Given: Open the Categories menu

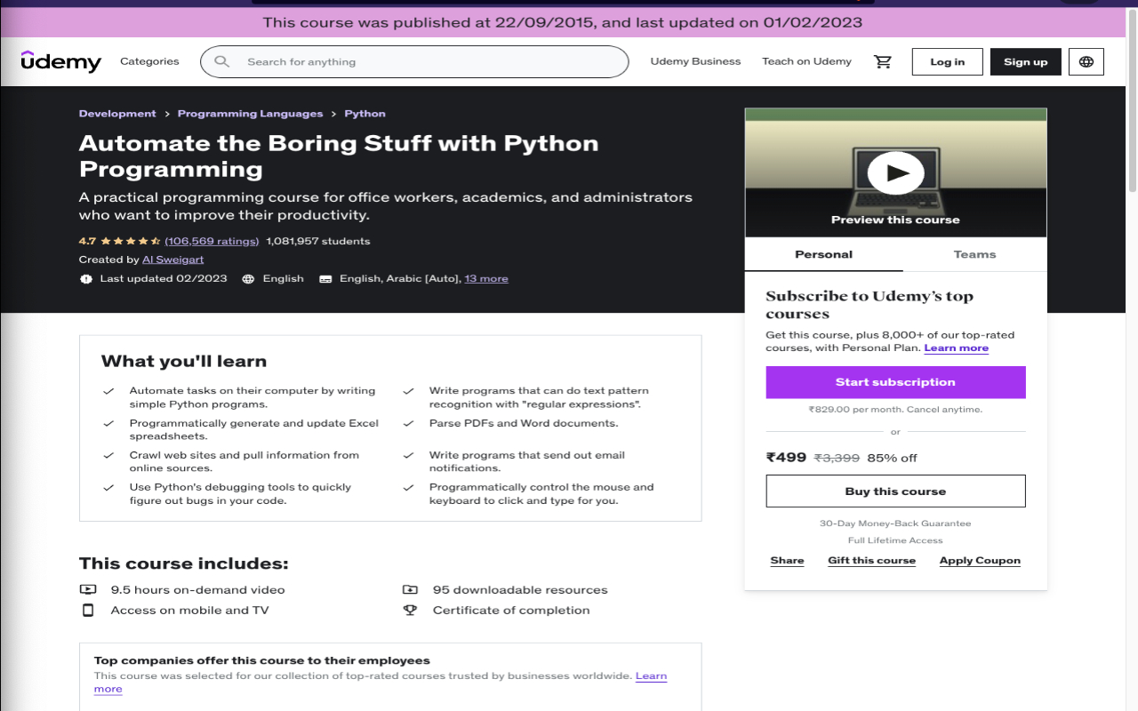Looking at the screenshot, I should 149,61.
